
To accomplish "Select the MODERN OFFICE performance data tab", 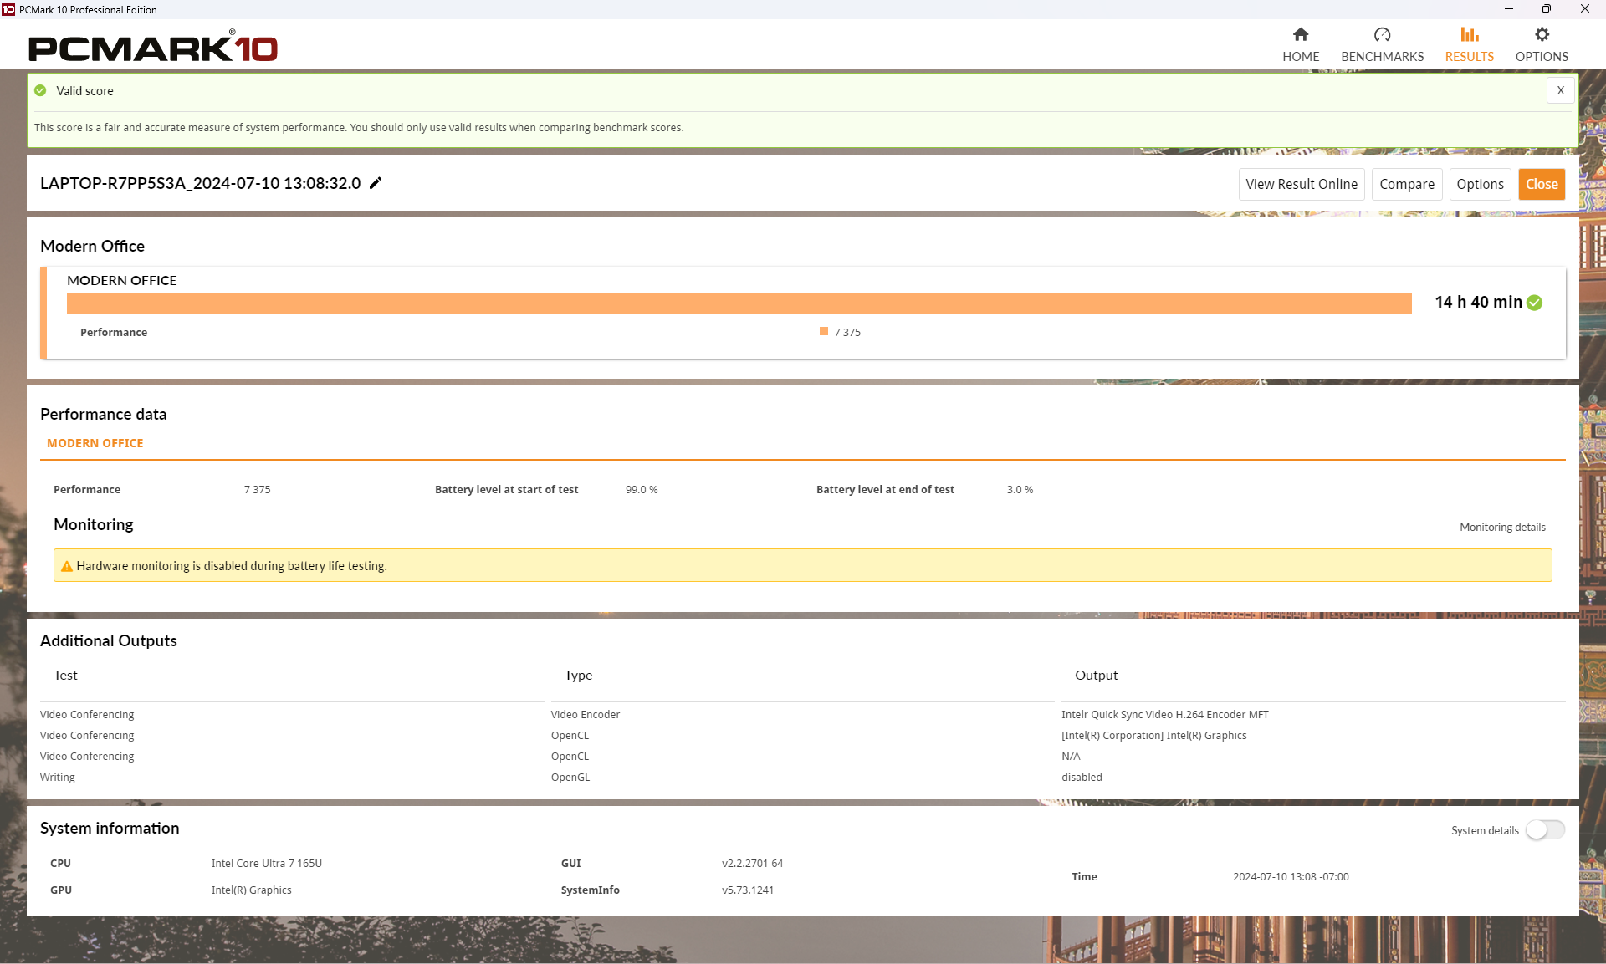I will 95,443.
